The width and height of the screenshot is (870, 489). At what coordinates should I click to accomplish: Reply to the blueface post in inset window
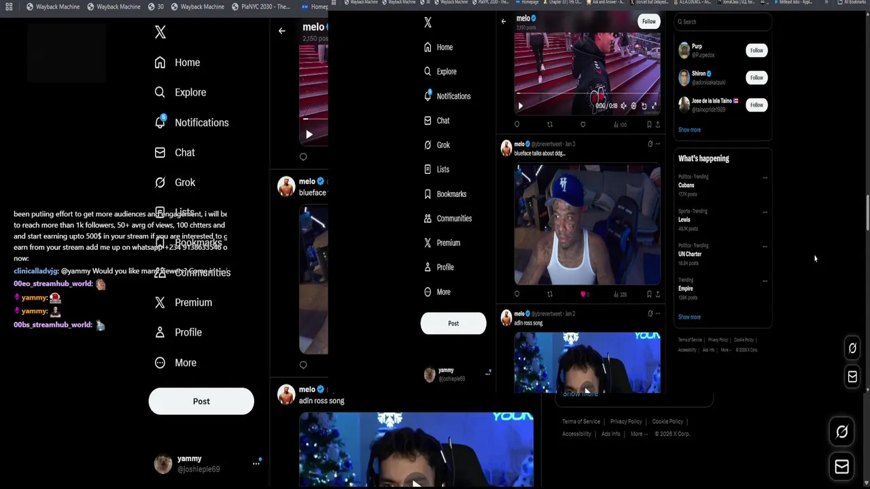pos(517,294)
